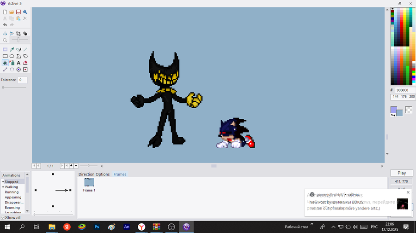This screenshot has width=416, height=233.
Task: Click the Tolerance value field
Action: (x=22, y=80)
